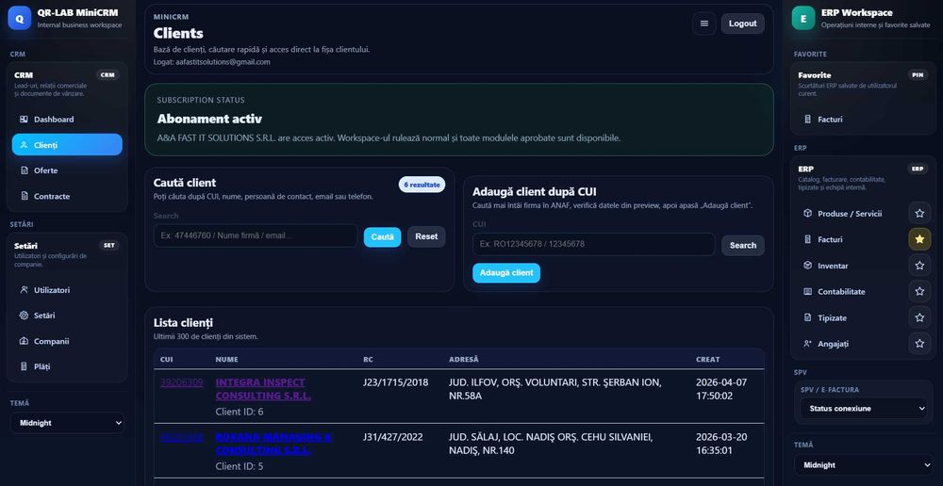Screen dimensions: 943x486
Task: Open Contabilitate in the ERP menu
Action: click(x=851, y=291)
